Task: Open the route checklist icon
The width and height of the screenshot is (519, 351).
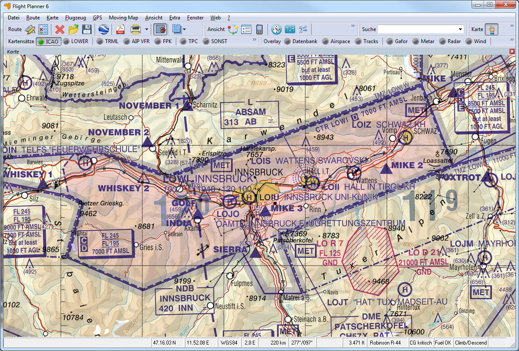Action: pyautogui.click(x=43, y=29)
